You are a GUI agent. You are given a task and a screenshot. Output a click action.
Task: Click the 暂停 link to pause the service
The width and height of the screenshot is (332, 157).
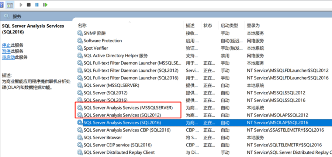(x=6, y=51)
